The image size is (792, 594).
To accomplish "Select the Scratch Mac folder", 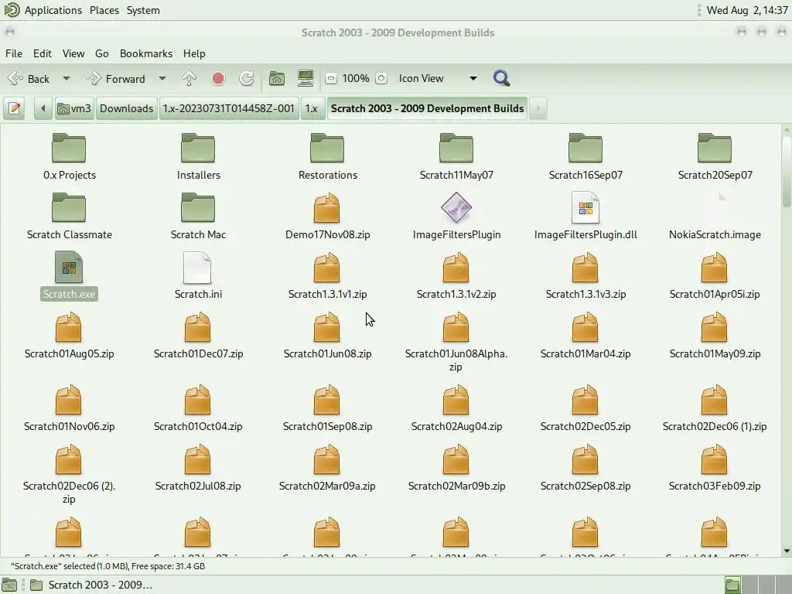I will (x=198, y=217).
